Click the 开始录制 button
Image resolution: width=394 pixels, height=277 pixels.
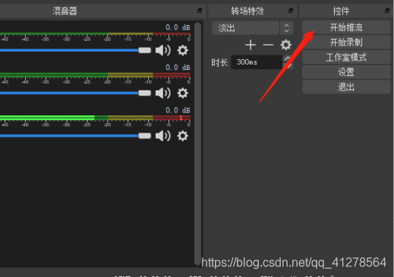point(346,42)
